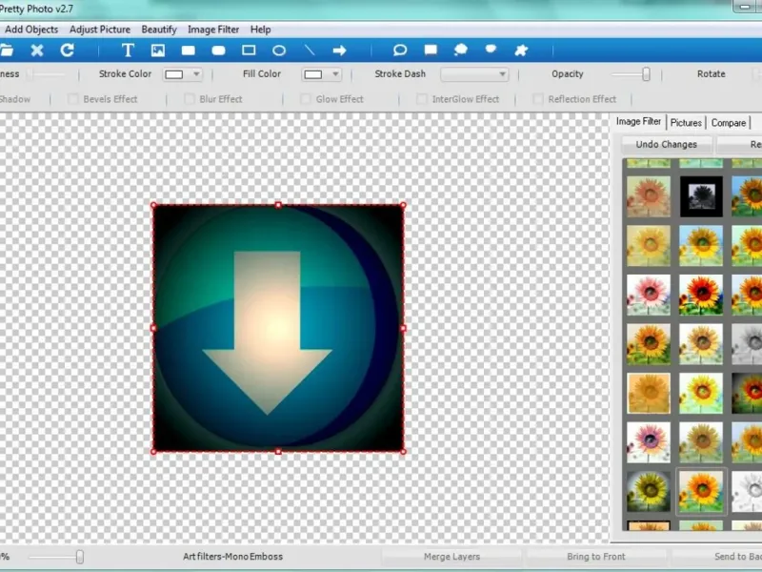
Task: Apply the black-and-white dark filter thumbnail
Action: 701,196
